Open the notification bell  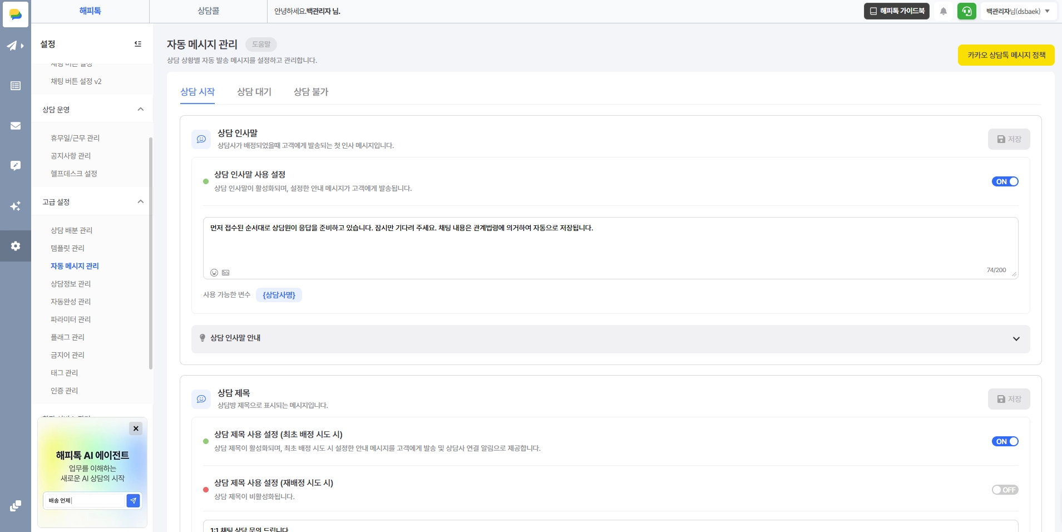click(944, 11)
